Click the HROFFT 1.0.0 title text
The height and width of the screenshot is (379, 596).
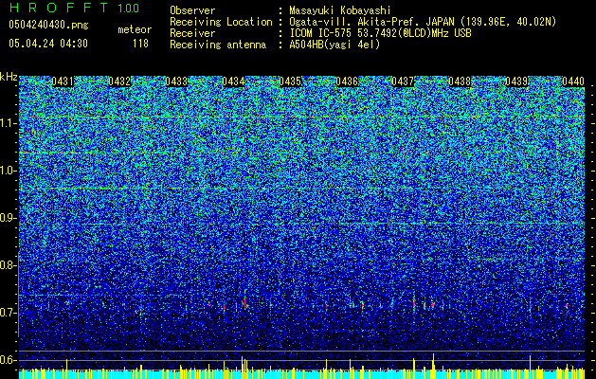click(x=74, y=8)
